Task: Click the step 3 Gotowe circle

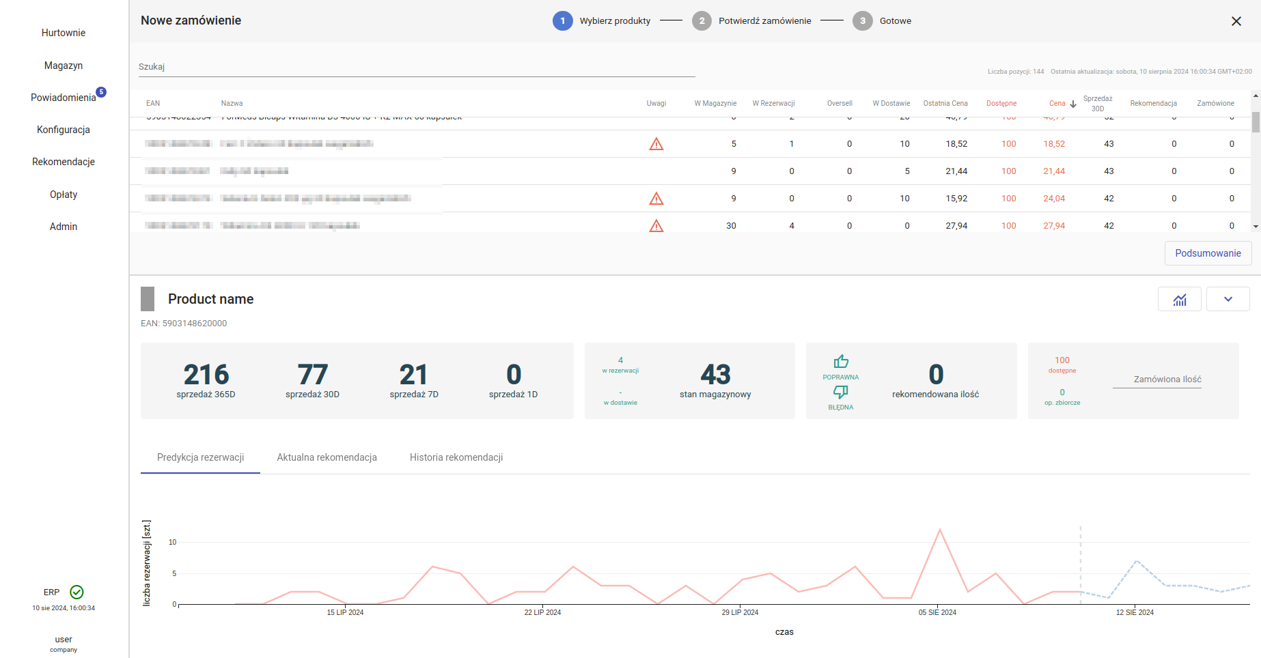Action: 862,20
